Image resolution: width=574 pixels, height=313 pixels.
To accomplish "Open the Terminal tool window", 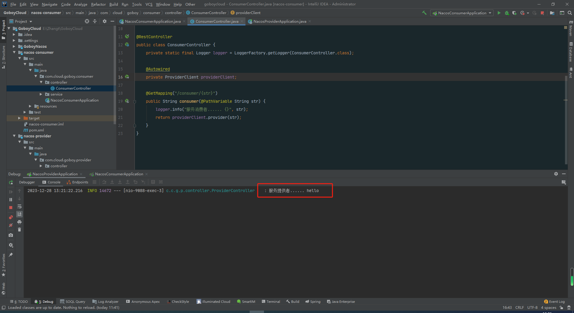I will (271, 302).
